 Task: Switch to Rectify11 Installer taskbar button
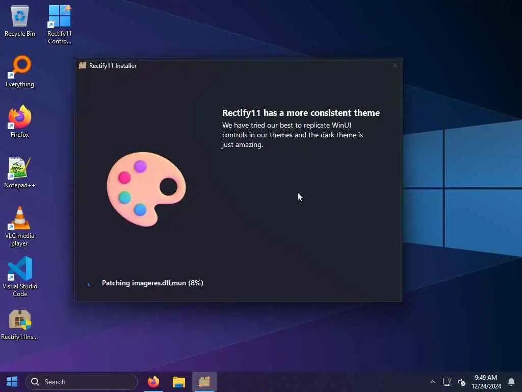pos(204,382)
